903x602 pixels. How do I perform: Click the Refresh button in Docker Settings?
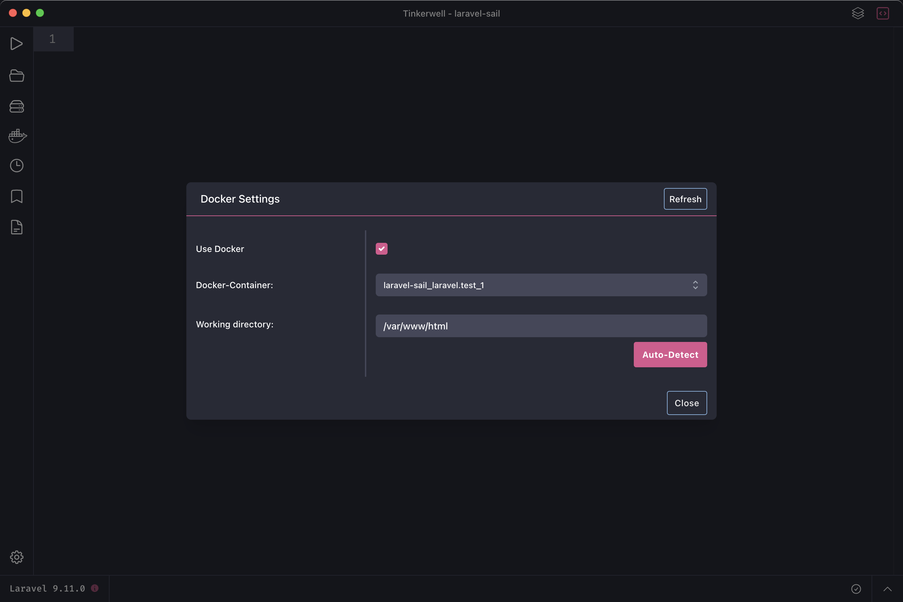pos(685,199)
